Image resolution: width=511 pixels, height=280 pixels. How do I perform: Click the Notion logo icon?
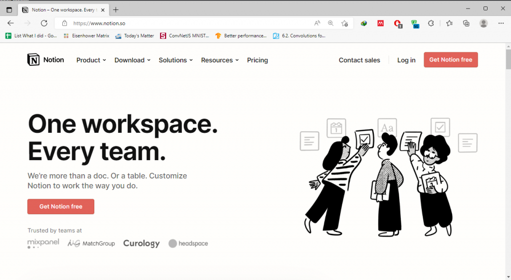pyautogui.click(x=33, y=60)
